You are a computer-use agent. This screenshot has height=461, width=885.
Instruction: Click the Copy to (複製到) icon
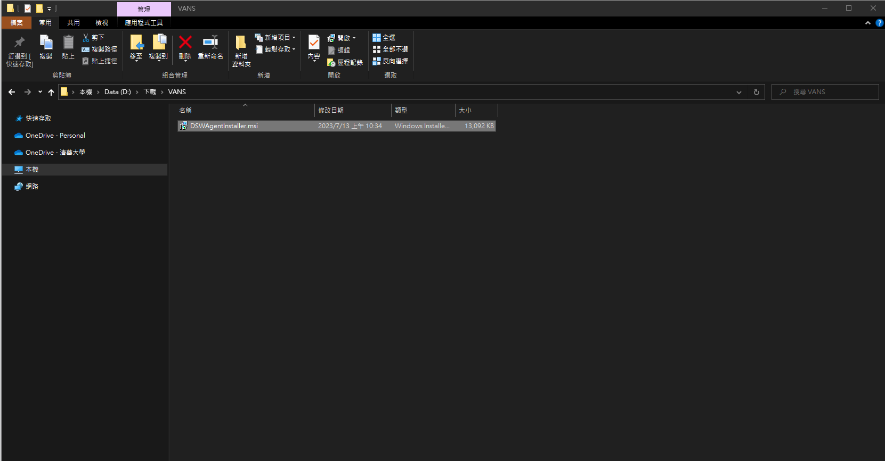click(158, 44)
